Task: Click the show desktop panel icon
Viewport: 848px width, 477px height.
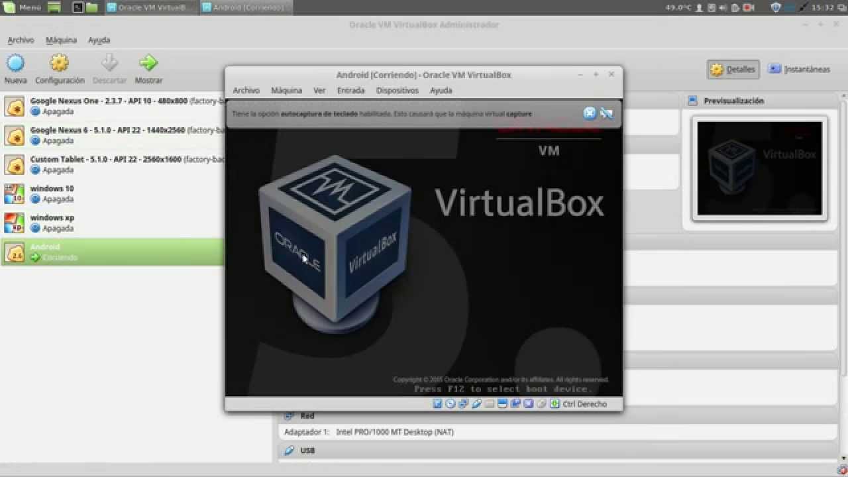Action: coord(55,7)
